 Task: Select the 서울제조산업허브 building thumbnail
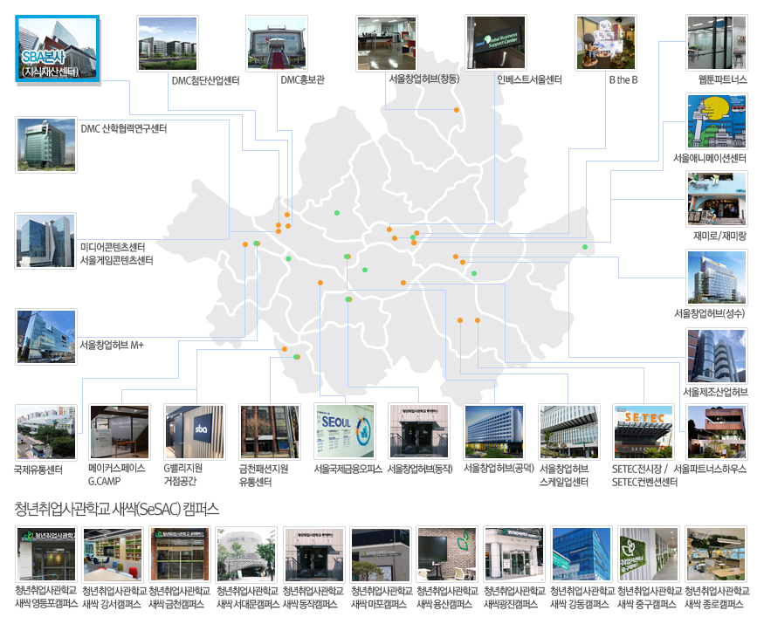717,356
